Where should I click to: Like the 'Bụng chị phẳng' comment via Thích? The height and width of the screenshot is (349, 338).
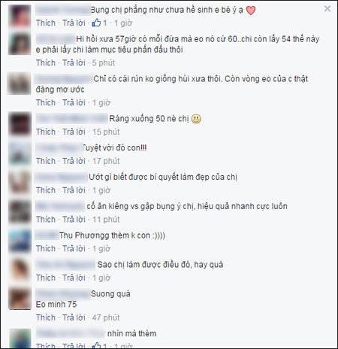coord(46,23)
